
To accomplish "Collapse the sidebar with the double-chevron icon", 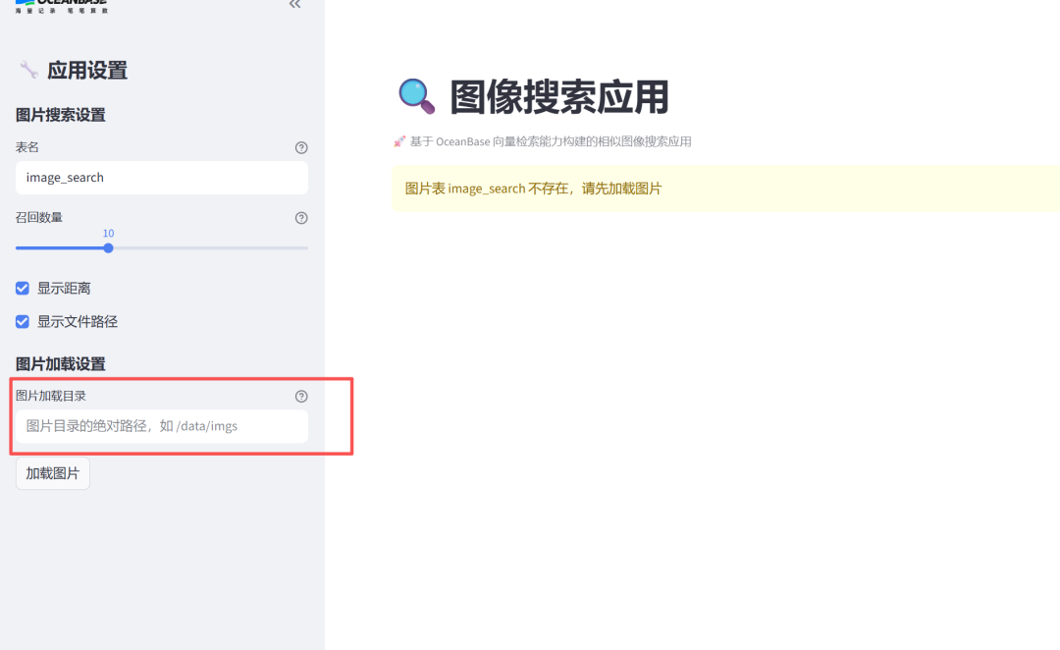I will tap(294, 4).
